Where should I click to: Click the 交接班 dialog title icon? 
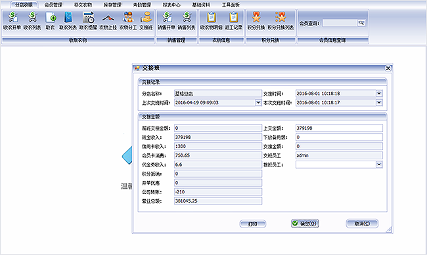[137, 68]
